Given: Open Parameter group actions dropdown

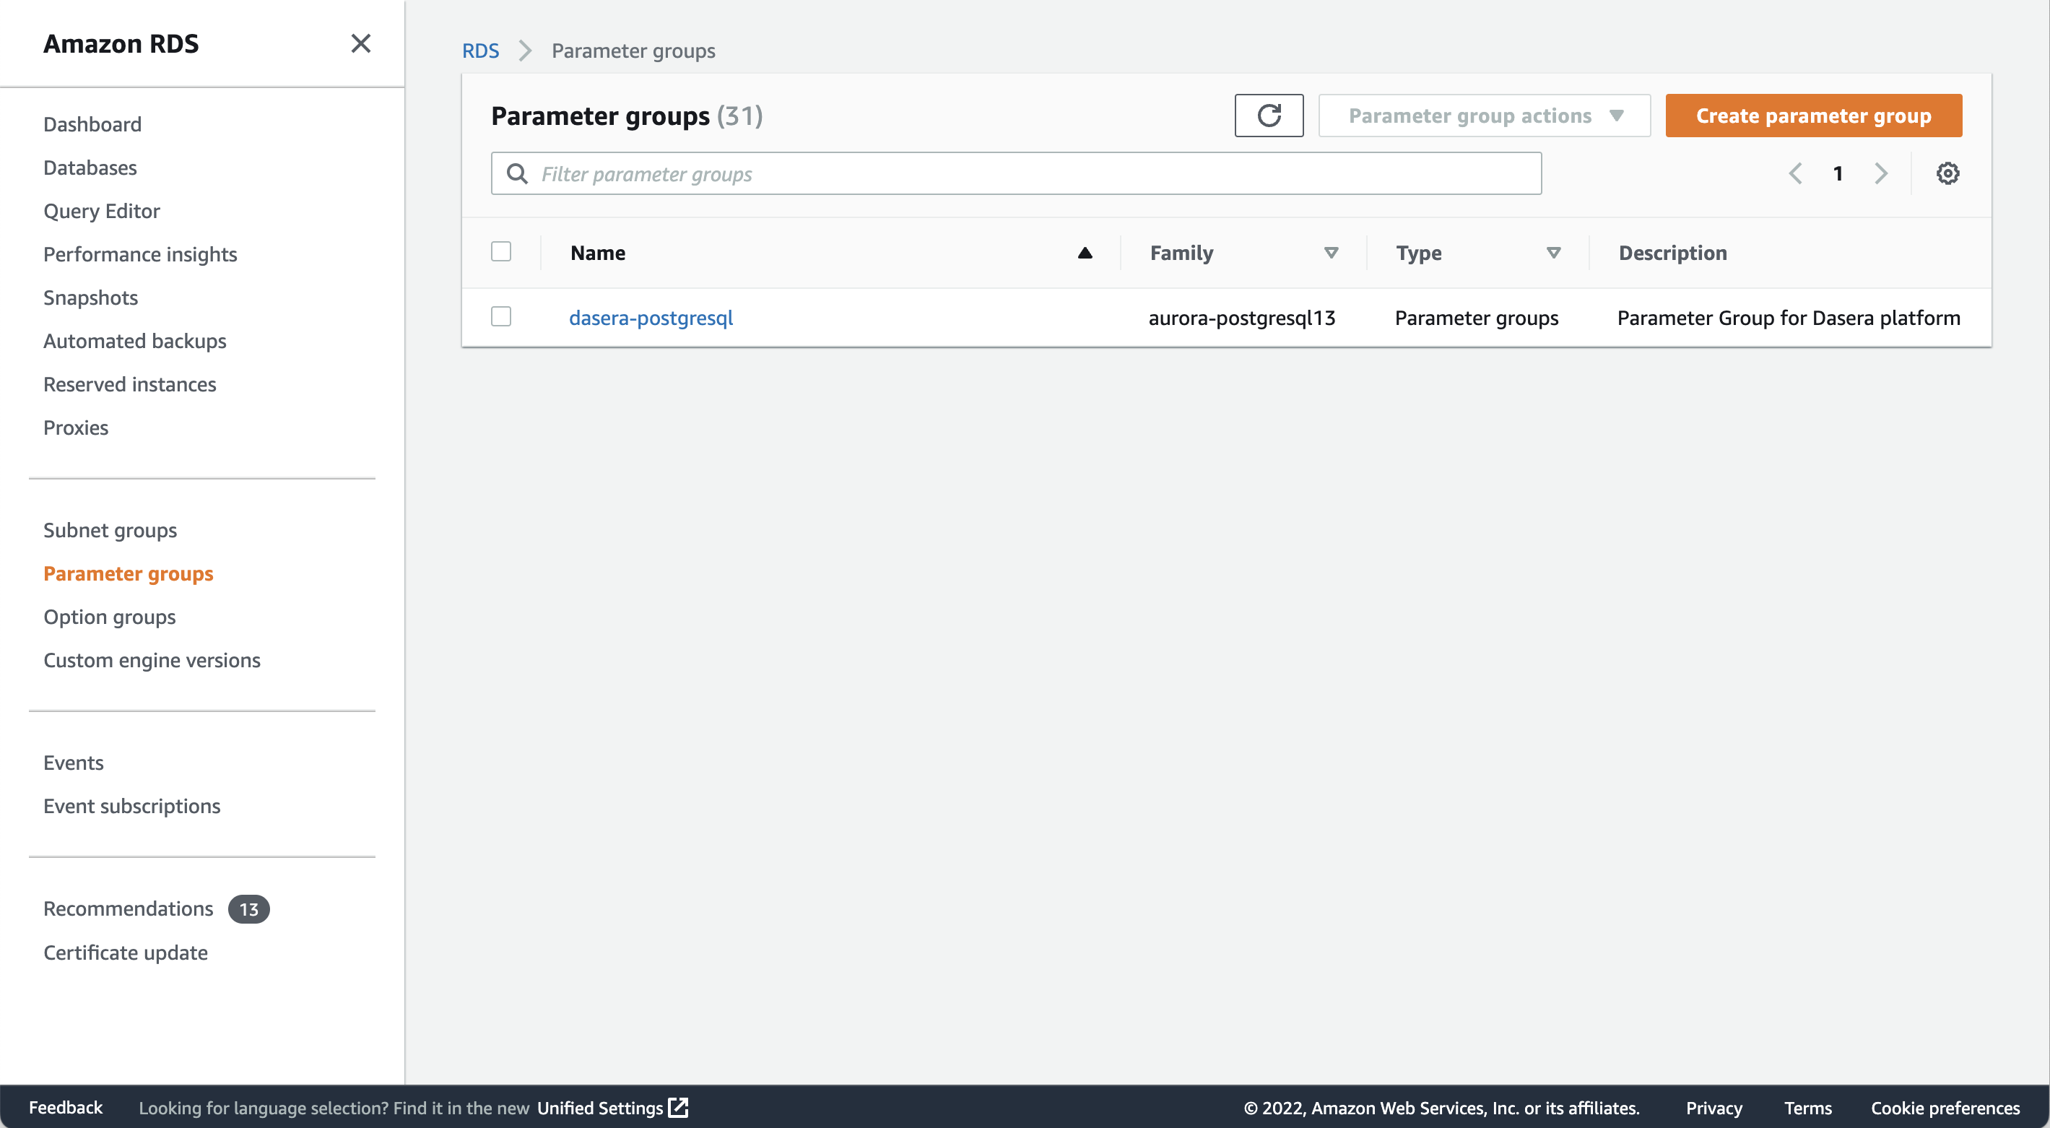Looking at the screenshot, I should click(1484, 116).
